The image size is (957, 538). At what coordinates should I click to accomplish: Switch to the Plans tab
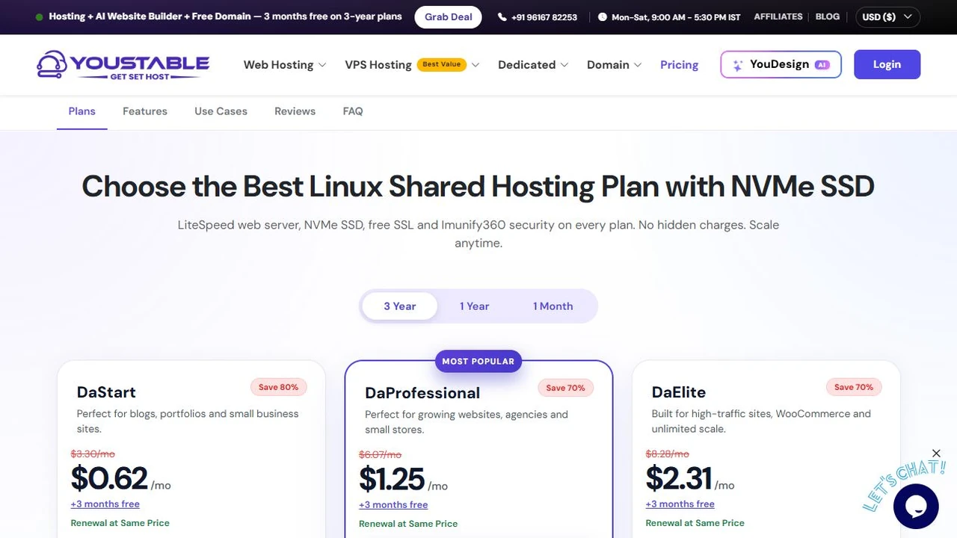click(x=81, y=111)
